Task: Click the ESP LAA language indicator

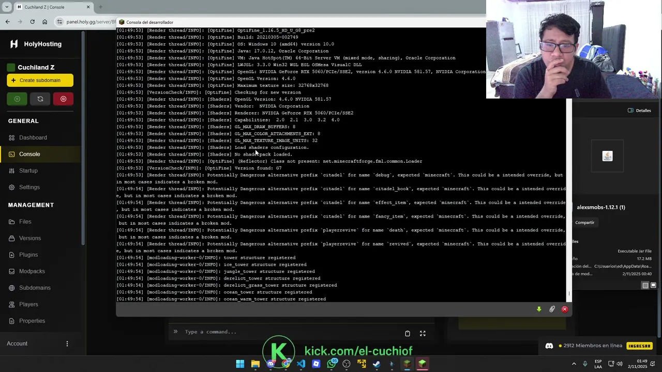Action: [x=598, y=364]
